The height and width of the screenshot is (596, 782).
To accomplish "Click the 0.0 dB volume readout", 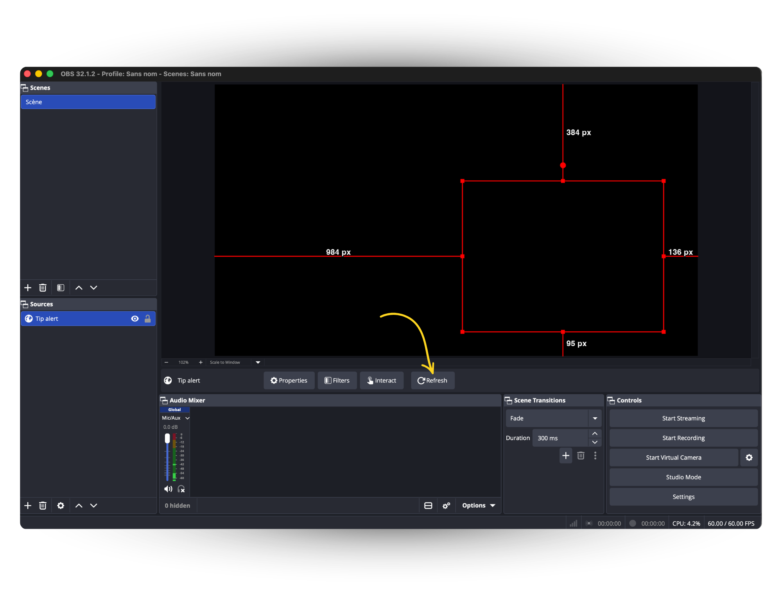I will coord(170,427).
